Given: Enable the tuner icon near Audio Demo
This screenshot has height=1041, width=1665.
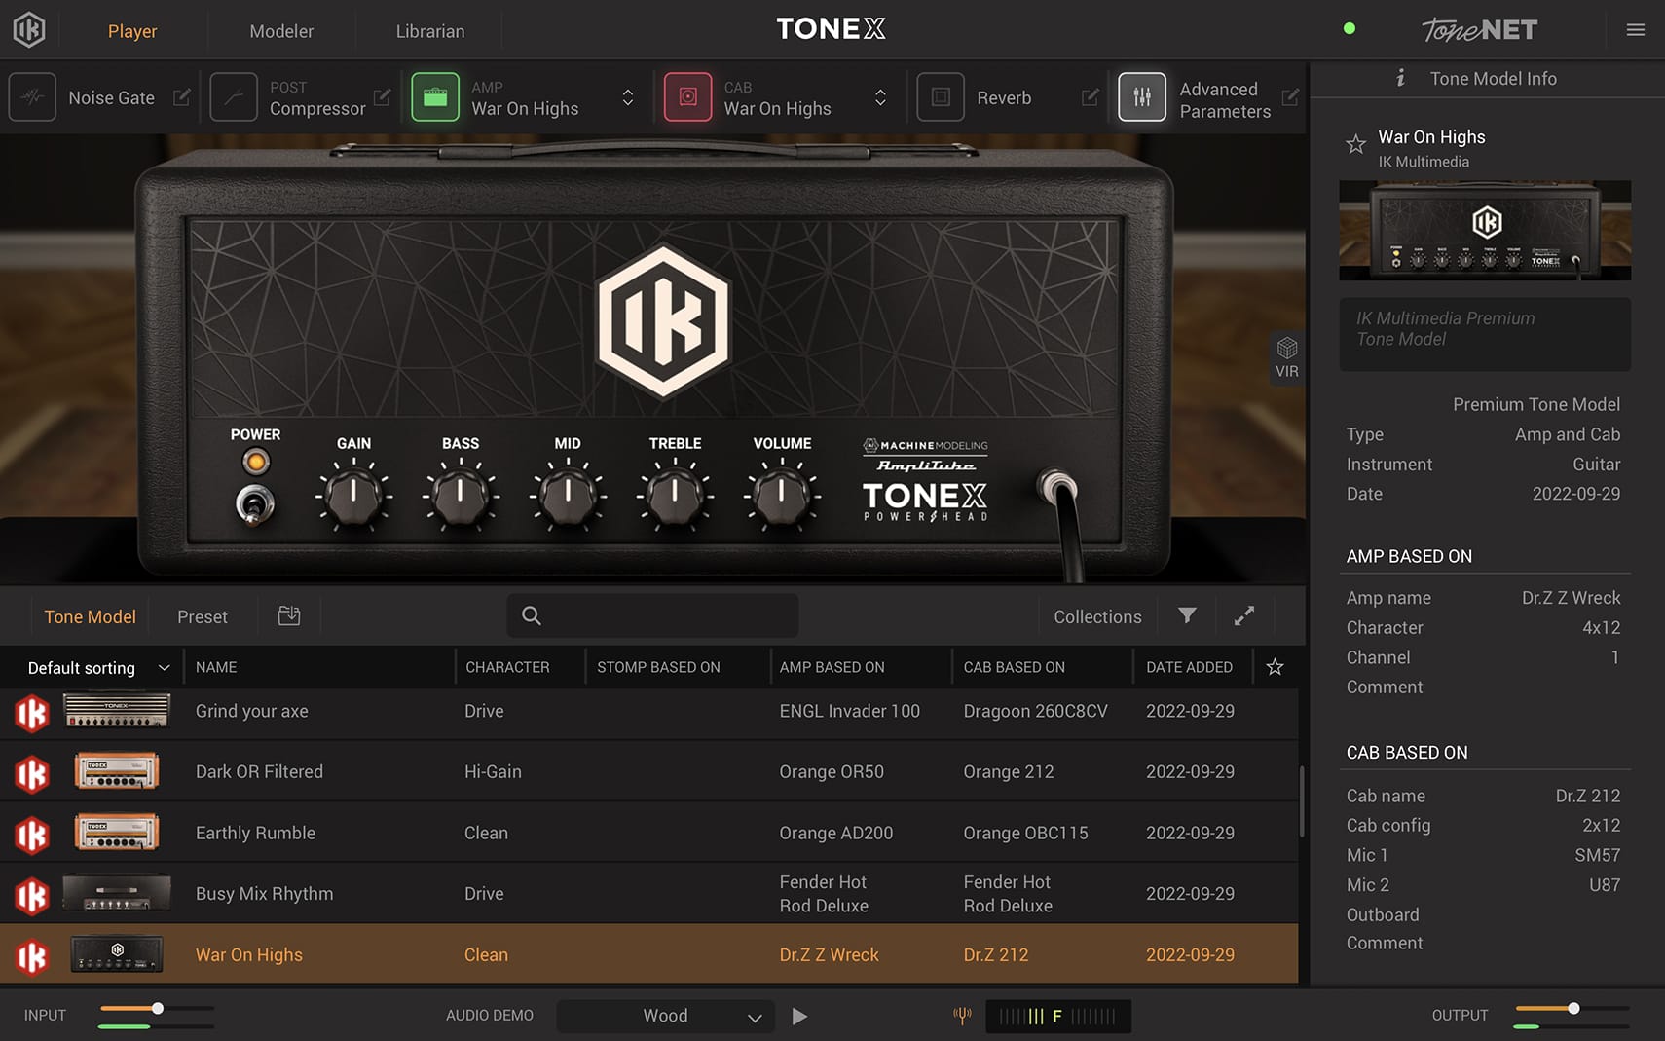Looking at the screenshot, I should pyautogui.click(x=961, y=1016).
